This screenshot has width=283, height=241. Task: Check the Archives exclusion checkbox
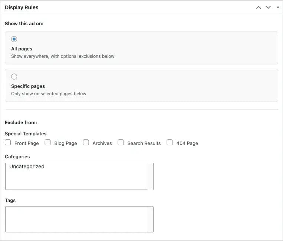86,142
